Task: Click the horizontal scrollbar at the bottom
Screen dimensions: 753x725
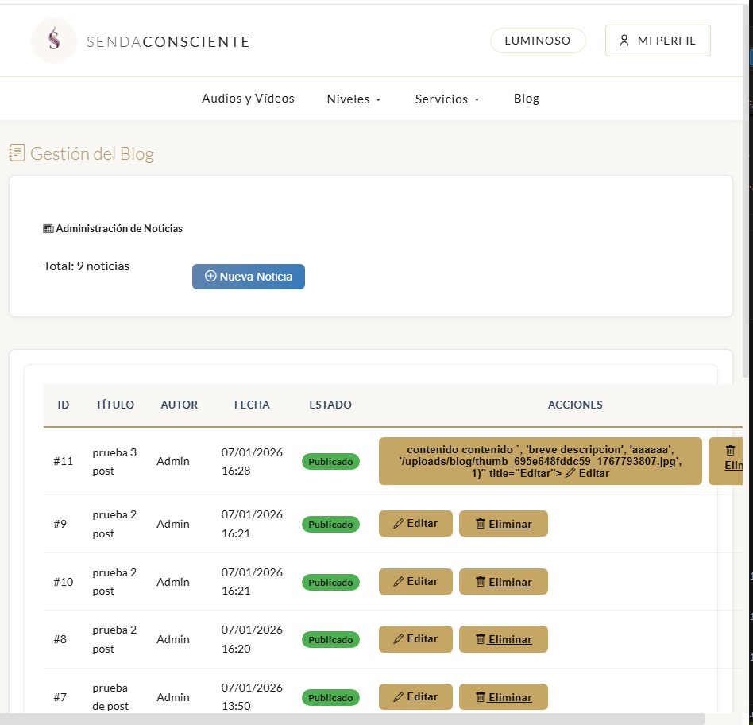Action: (353, 719)
